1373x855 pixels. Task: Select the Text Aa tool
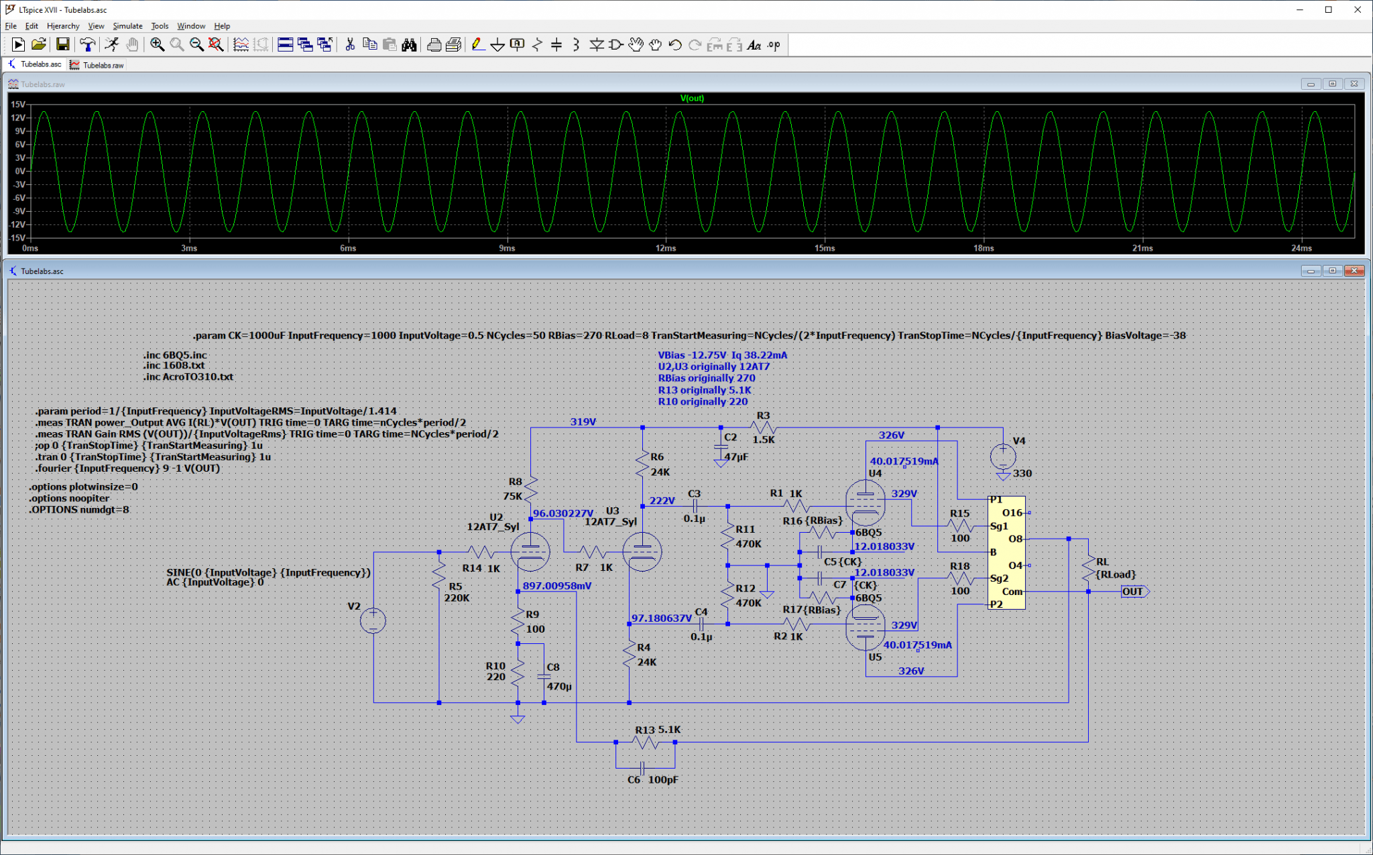(754, 45)
